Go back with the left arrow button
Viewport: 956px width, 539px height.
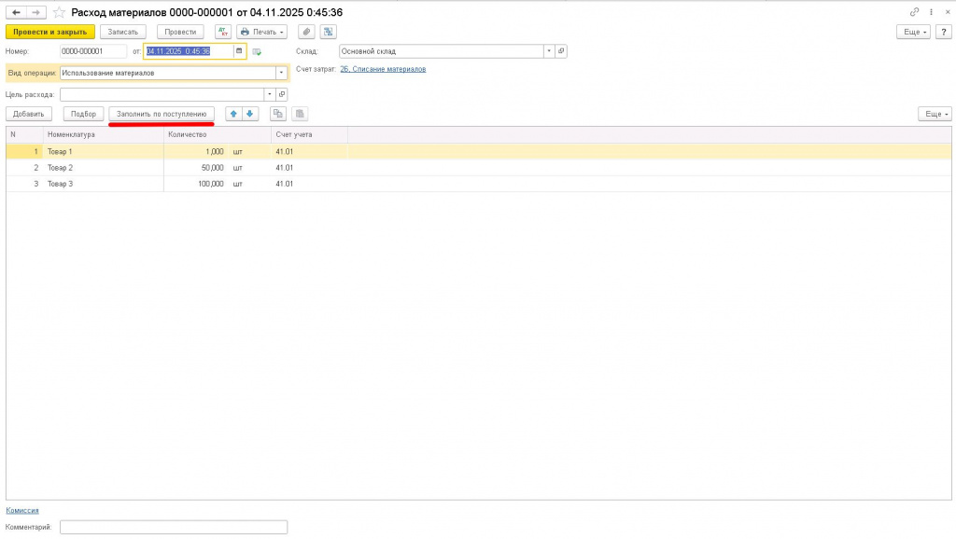pos(16,12)
